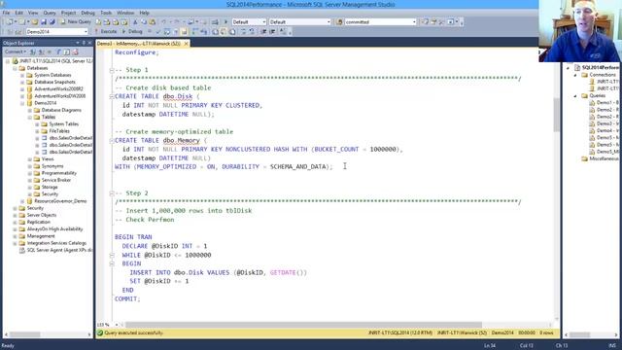Viewport: 622px width, 350px height.
Task: Click the editor vertical scrollbar
Action: (x=557, y=115)
